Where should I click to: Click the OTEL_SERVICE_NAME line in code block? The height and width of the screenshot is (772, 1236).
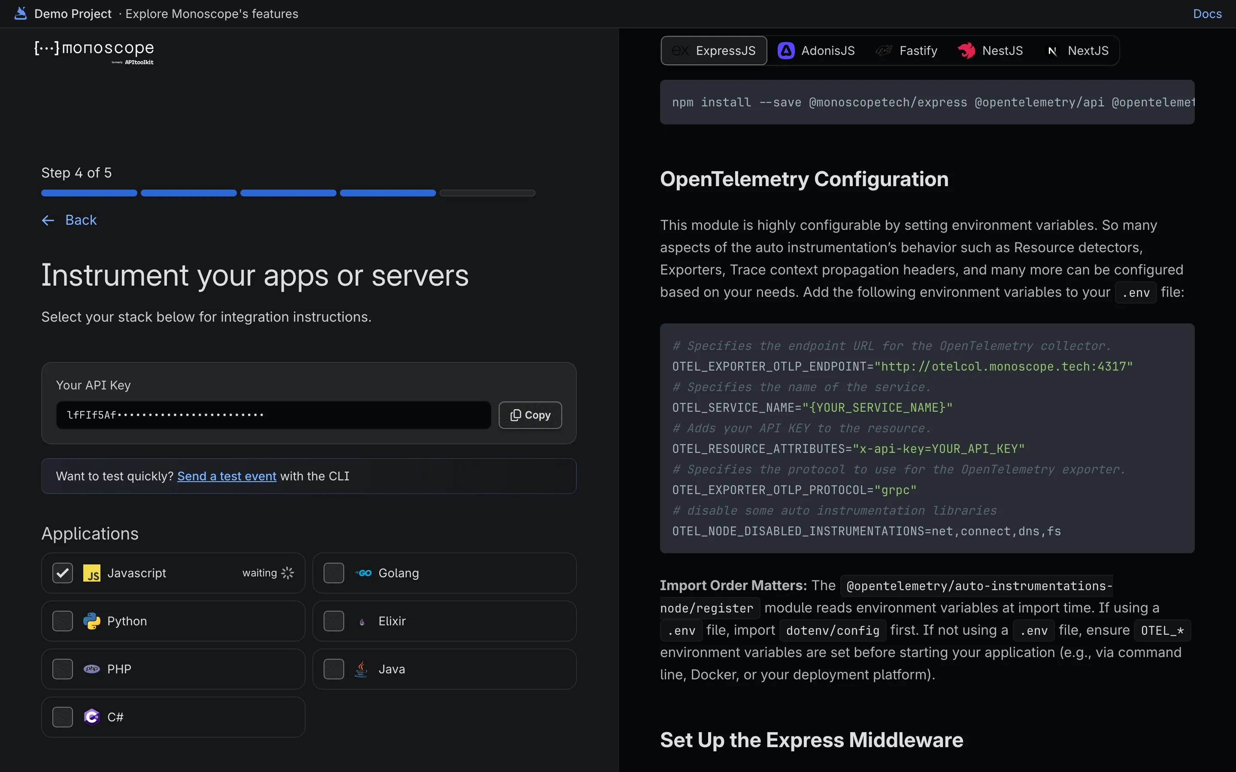click(812, 407)
